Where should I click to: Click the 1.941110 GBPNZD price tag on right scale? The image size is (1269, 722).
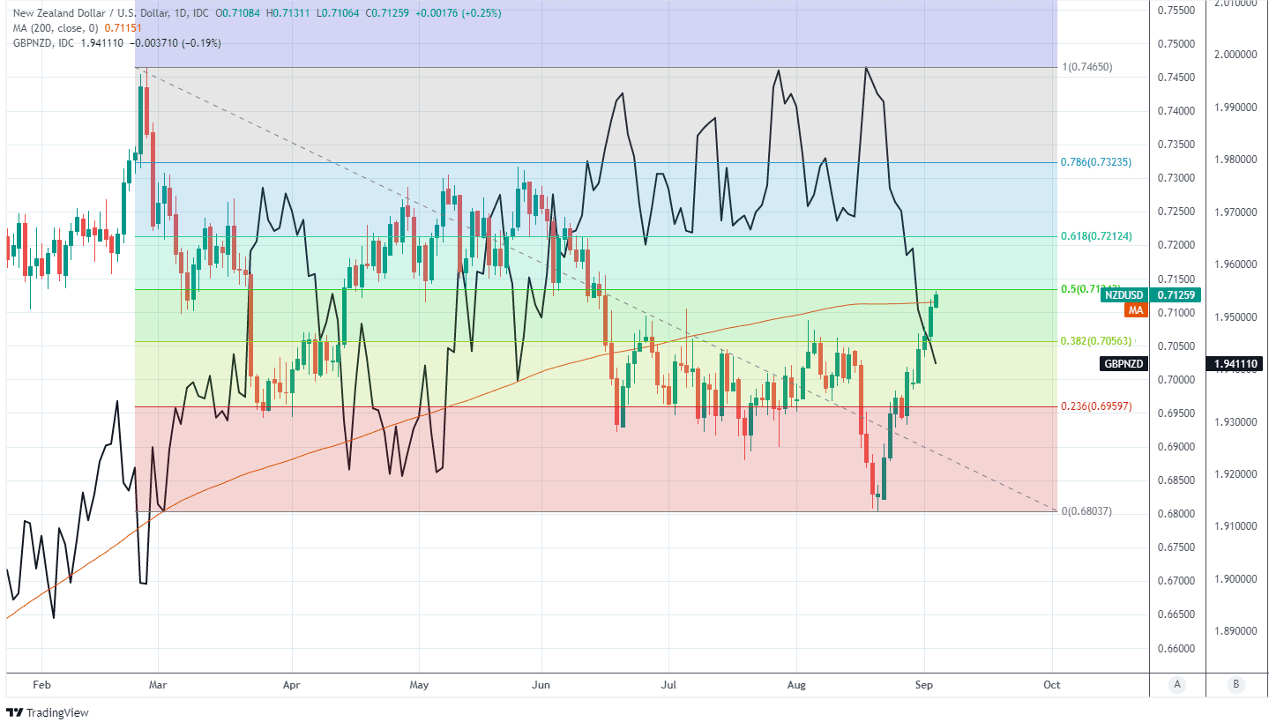click(1235, 363)
